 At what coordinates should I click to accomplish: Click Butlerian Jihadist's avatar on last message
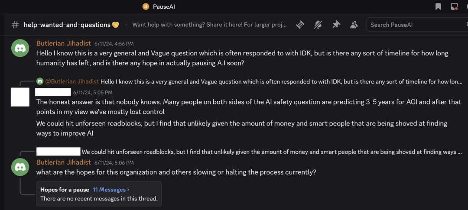(x=20, y=167)
